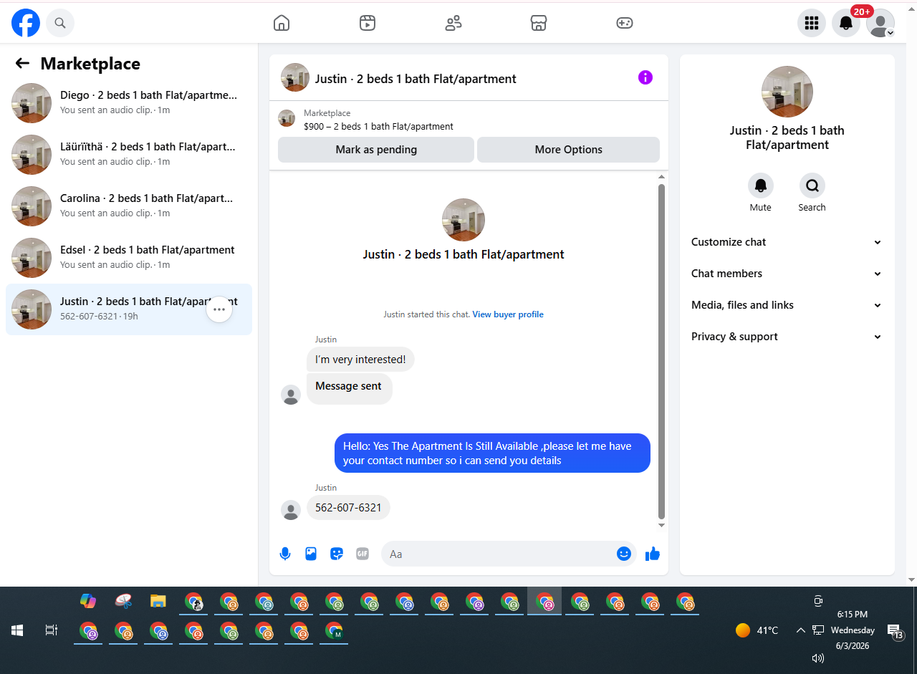Click the "I'm very interested!" message
917x674 pixels.
tap(360, 360)
